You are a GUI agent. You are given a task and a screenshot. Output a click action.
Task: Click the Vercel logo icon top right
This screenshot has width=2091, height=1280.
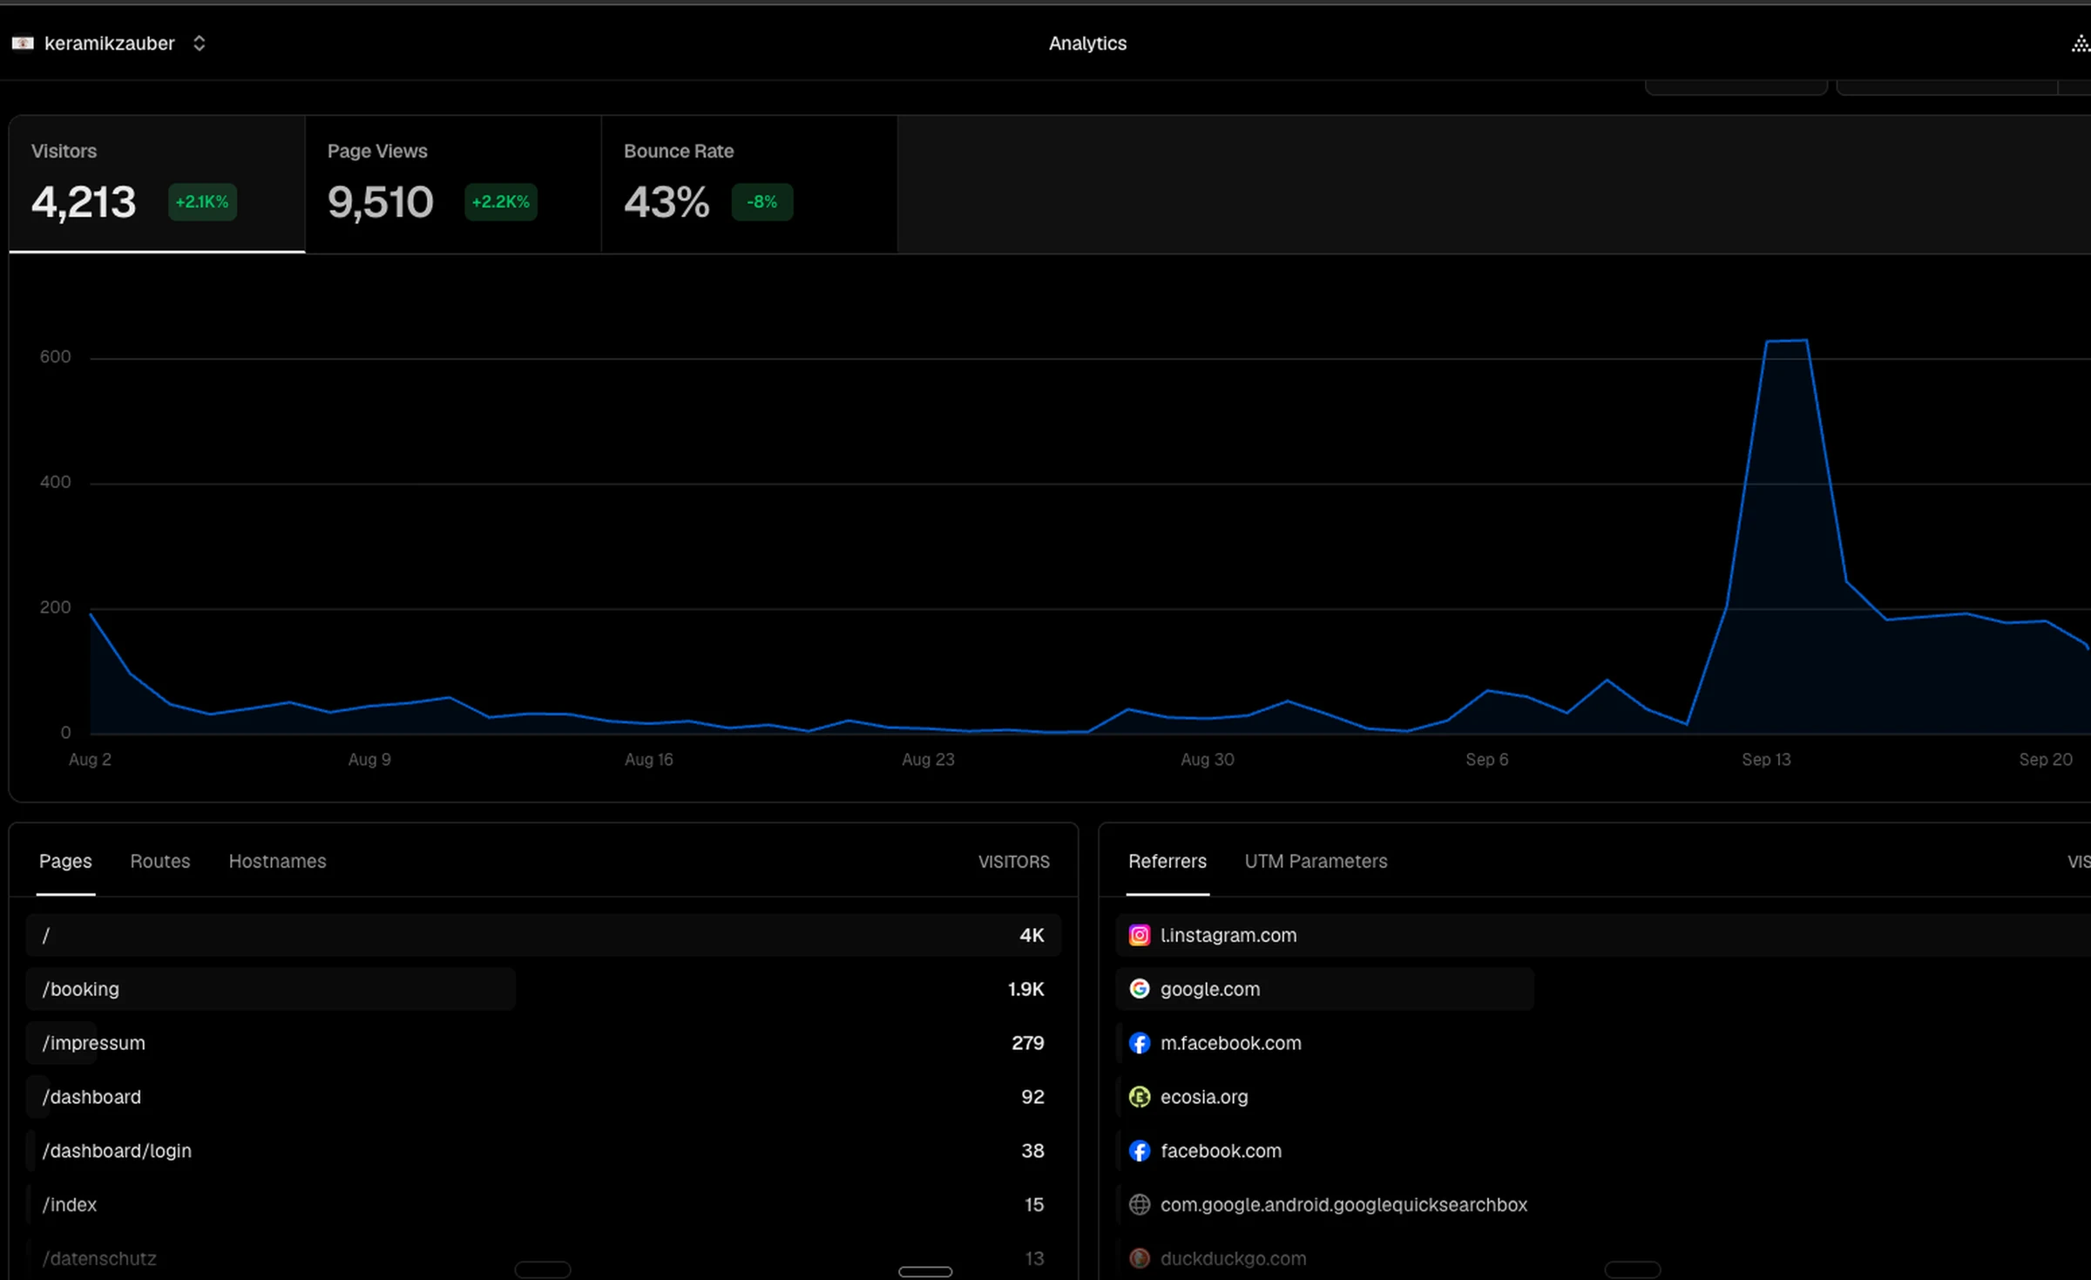click(2081, 44)
